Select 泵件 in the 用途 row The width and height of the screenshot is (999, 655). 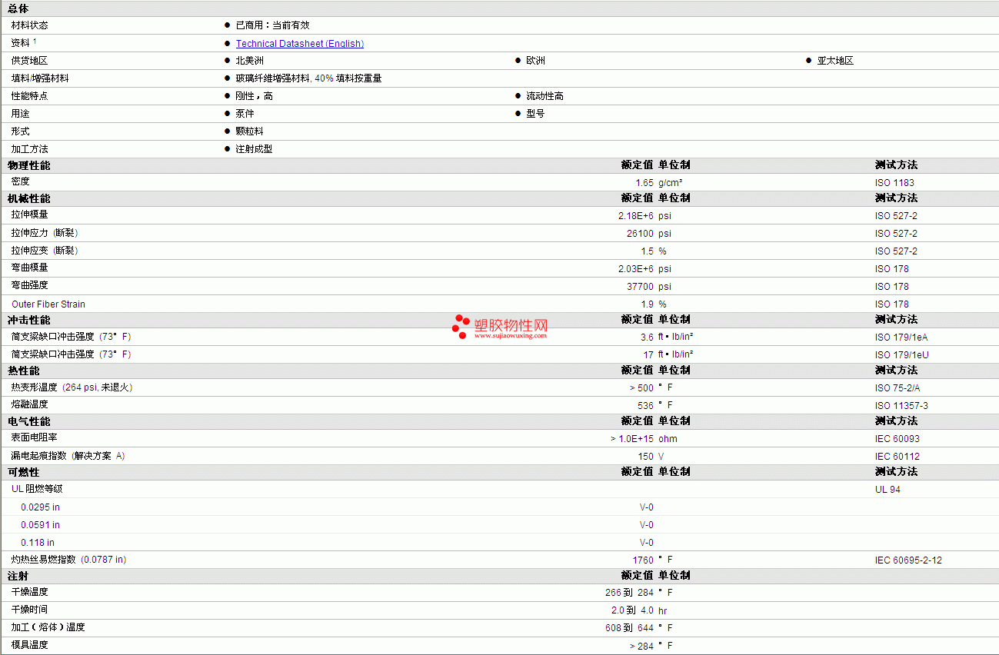point(245,114)
